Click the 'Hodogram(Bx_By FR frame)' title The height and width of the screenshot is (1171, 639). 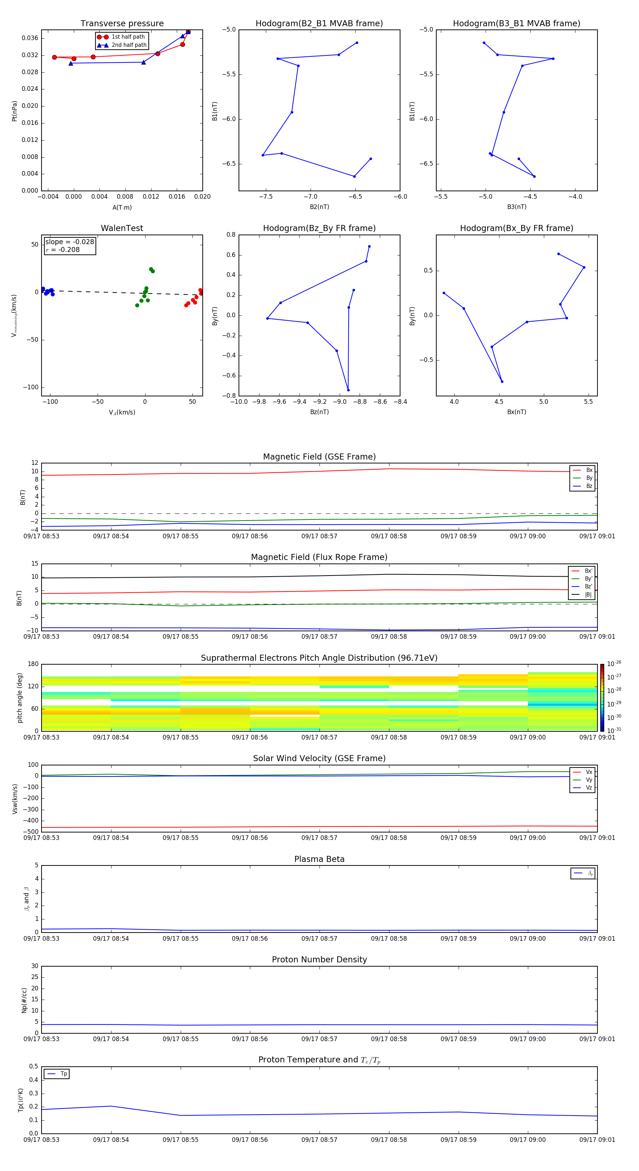pos(517,228)
